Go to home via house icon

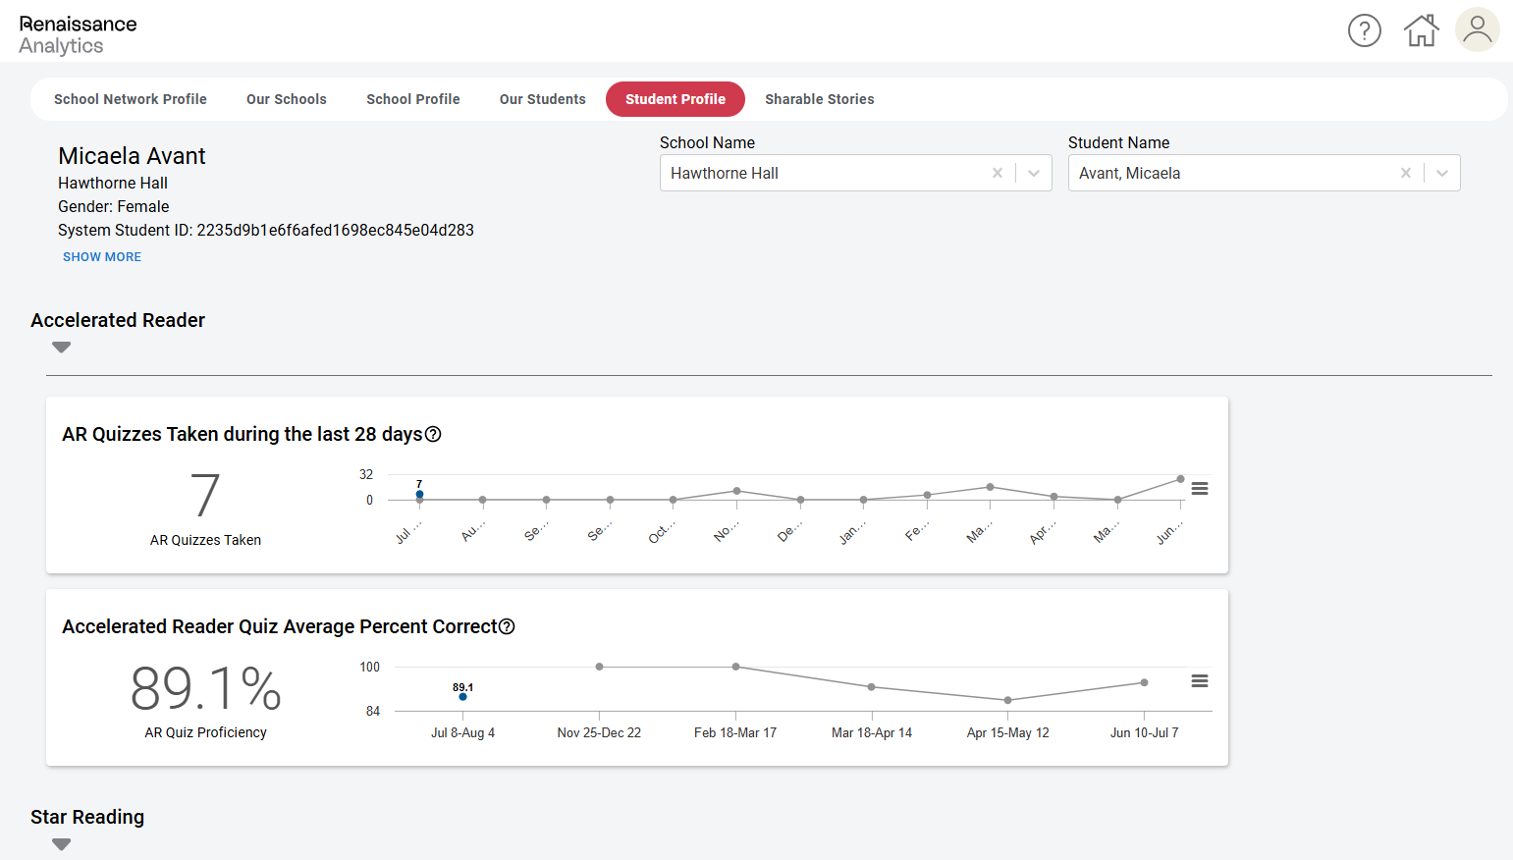pos(1421,30)
